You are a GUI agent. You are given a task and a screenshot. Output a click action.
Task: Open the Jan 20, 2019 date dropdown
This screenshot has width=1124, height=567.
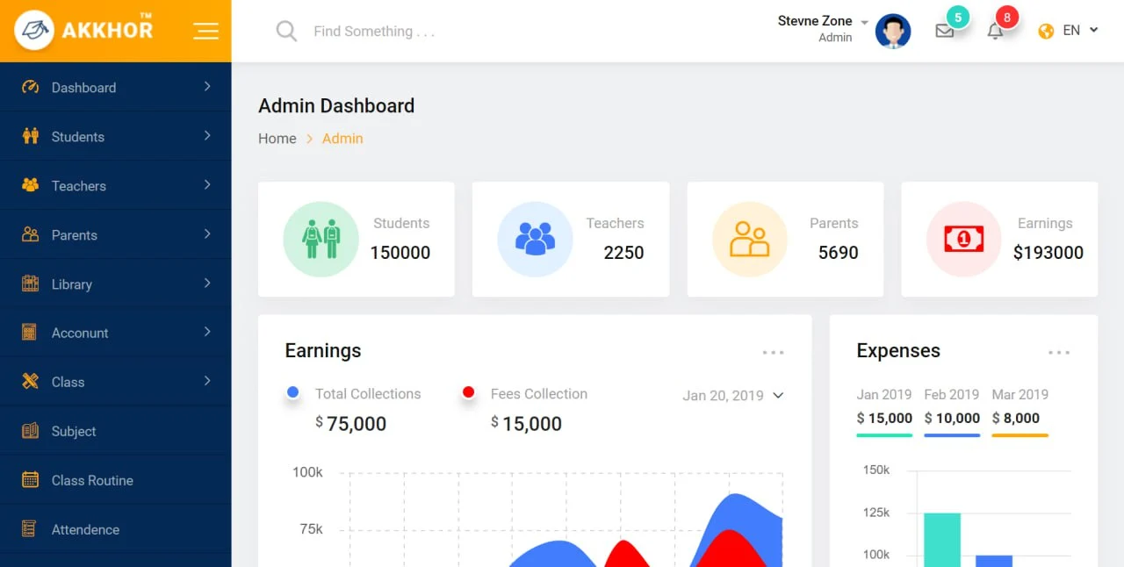732,396
